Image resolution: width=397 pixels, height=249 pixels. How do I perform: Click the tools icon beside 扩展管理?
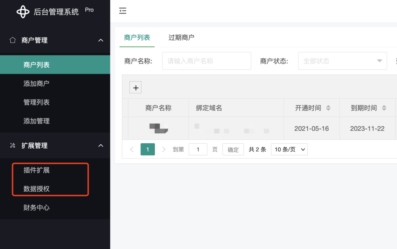[12, 146]
